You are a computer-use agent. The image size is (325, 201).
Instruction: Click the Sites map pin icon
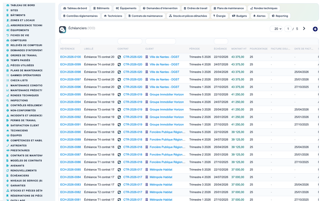[x=8, y=10]
